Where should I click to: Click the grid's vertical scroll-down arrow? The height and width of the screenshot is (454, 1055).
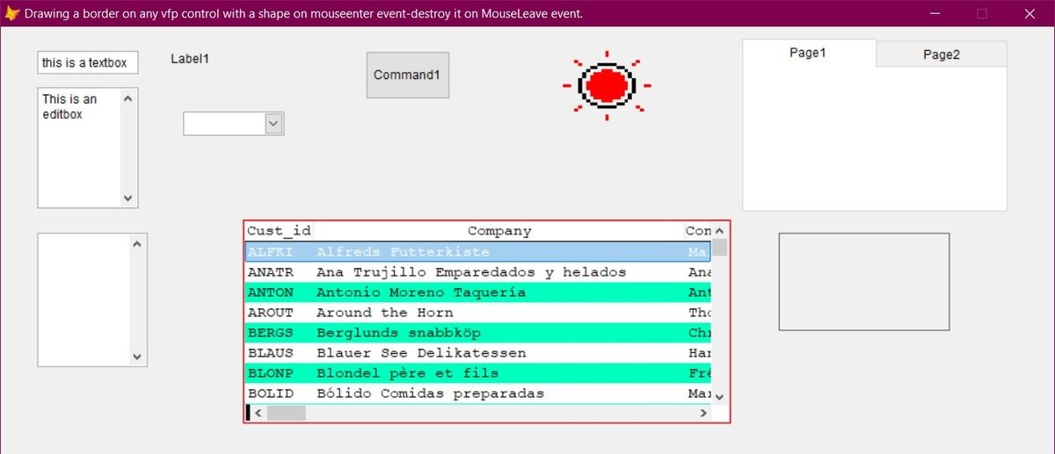tap(719, 396)
